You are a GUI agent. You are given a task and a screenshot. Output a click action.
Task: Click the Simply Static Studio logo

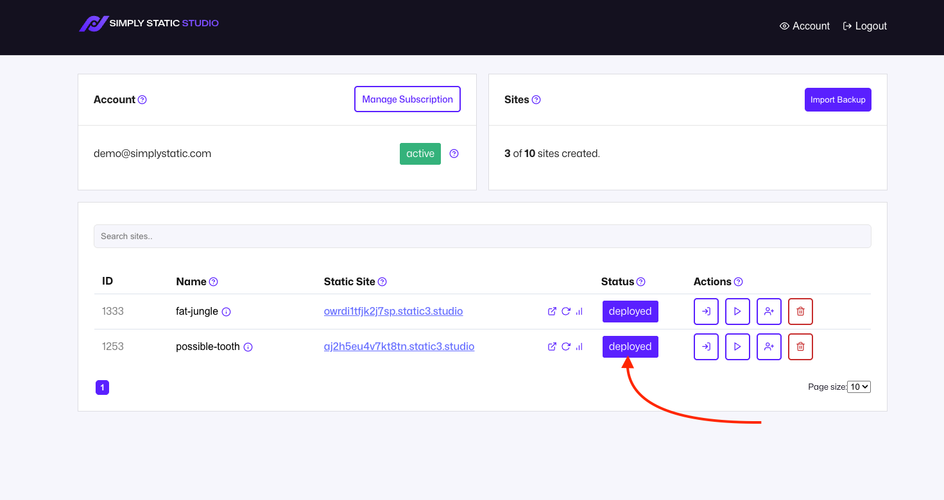(149, 24)
